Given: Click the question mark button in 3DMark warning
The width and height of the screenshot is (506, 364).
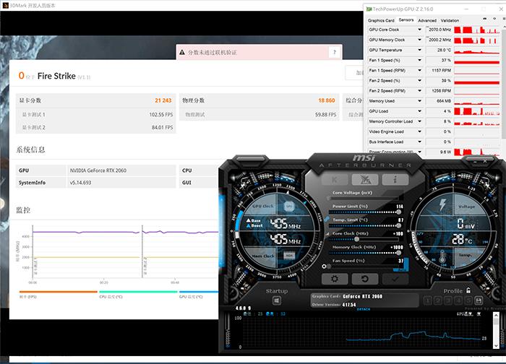Looking at the screenshot, I should click(335, 52).
